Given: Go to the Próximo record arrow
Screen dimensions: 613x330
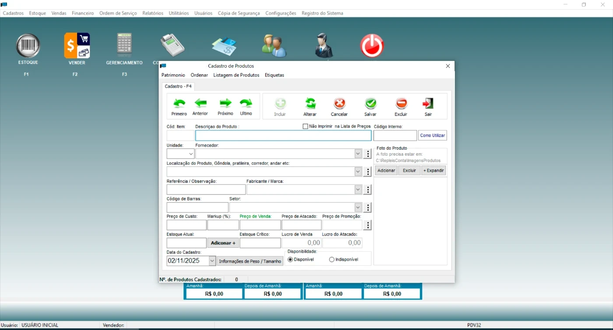Looking at the screenshot, I should pos(225,104).
